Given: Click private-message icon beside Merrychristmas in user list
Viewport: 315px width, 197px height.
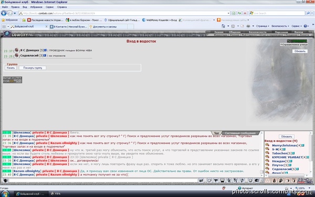Looking at the screenshot, I should point(267,145).
